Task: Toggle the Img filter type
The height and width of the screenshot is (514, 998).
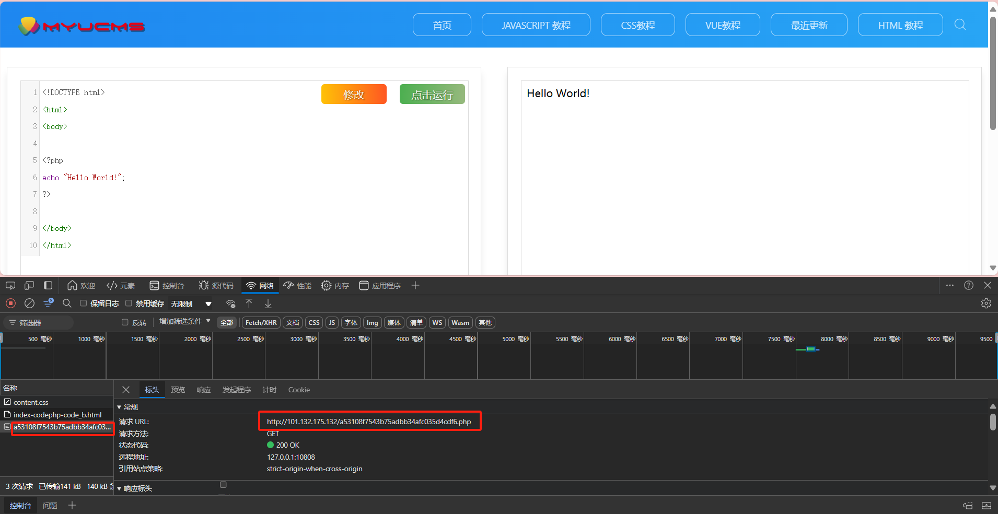Action: click(373, 322)
